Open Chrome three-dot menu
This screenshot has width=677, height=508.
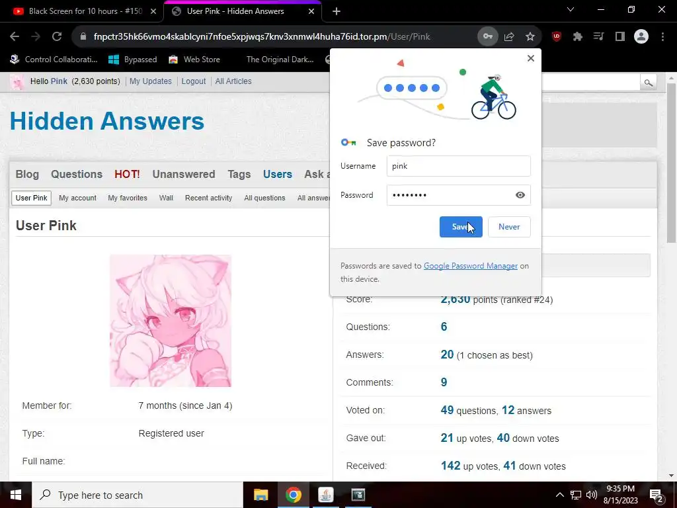662,37
